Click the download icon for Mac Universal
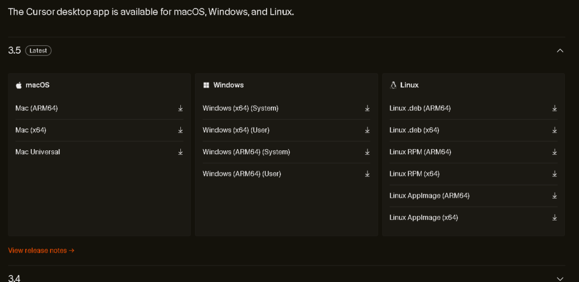 tap(180, 151)
